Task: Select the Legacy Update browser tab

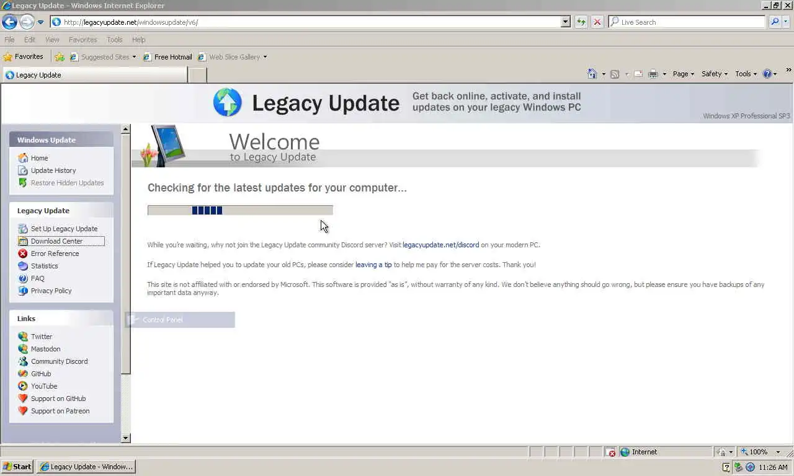Action: pos(94,75)
